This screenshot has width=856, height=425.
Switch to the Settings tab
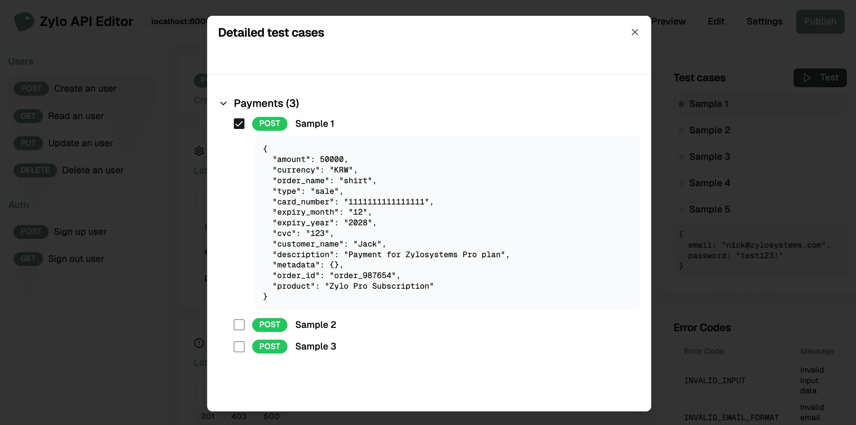(x=764, y=21)
